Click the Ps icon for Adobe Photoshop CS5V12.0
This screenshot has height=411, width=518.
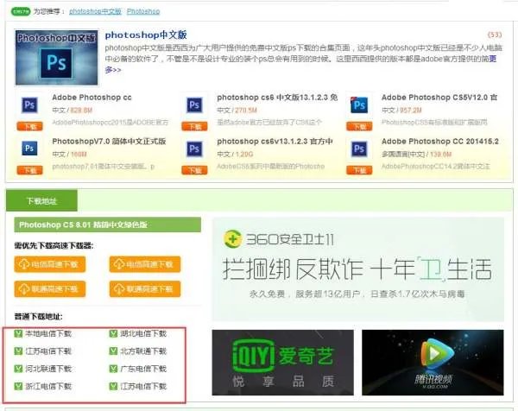tap(359, 105)
